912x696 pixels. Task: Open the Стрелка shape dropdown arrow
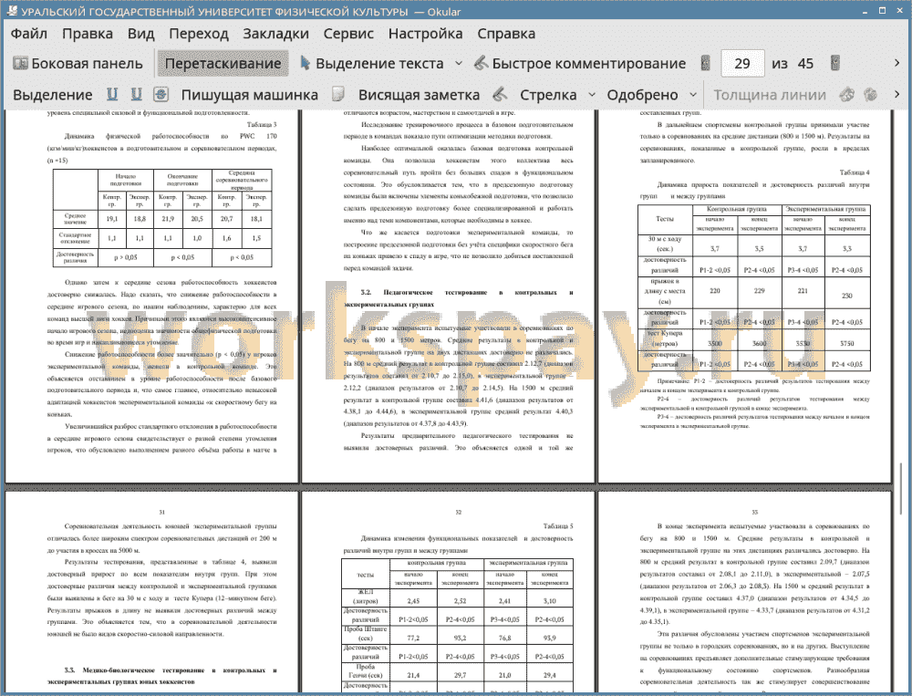point(592,95)
